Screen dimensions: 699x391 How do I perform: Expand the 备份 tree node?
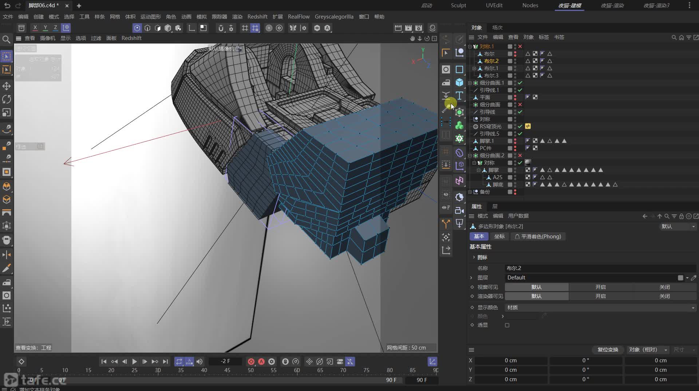coord(470,192)
